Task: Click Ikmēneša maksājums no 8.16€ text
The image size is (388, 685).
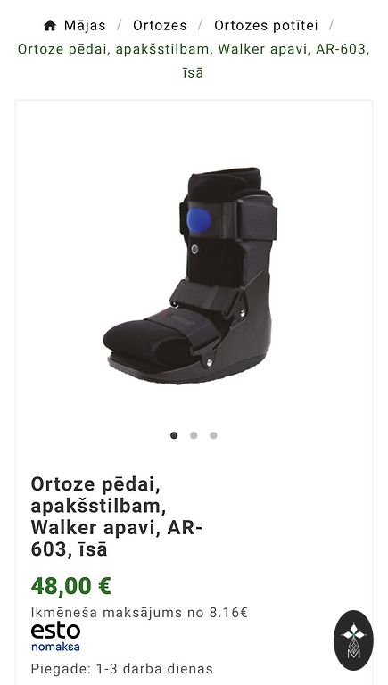Action: 139,613
